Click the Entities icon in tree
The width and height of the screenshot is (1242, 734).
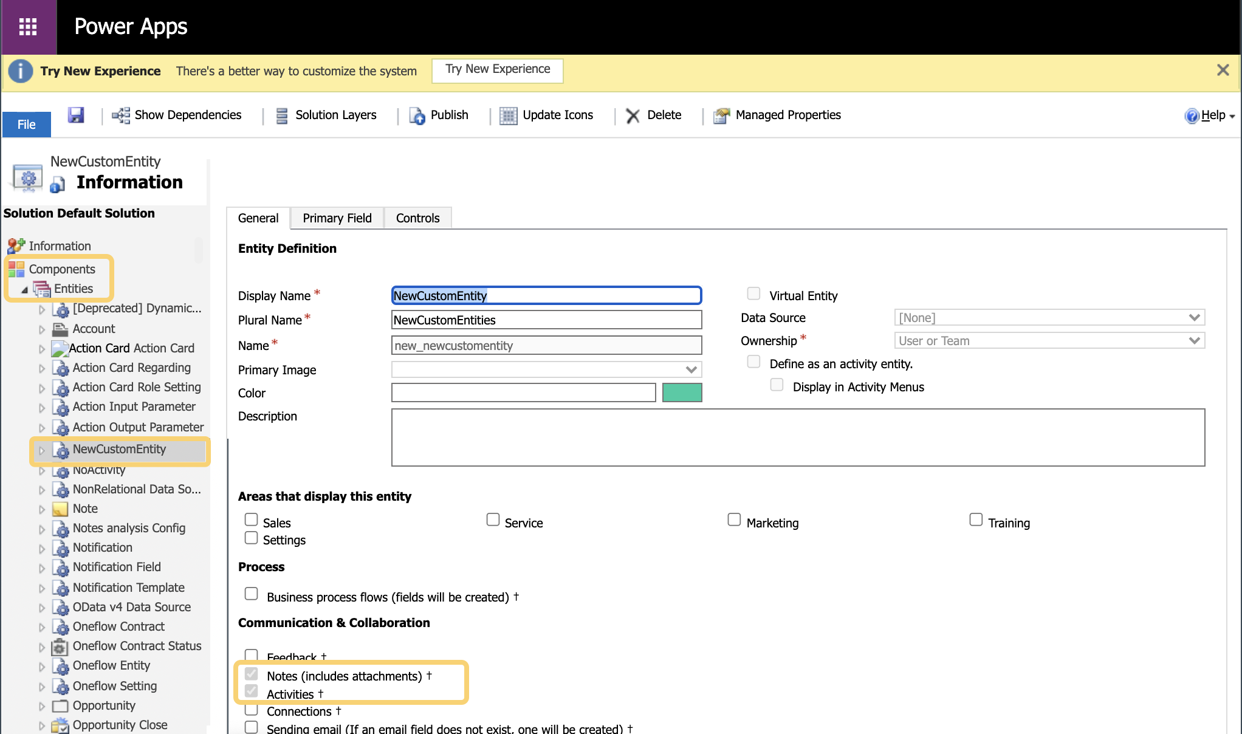(42, 289)
